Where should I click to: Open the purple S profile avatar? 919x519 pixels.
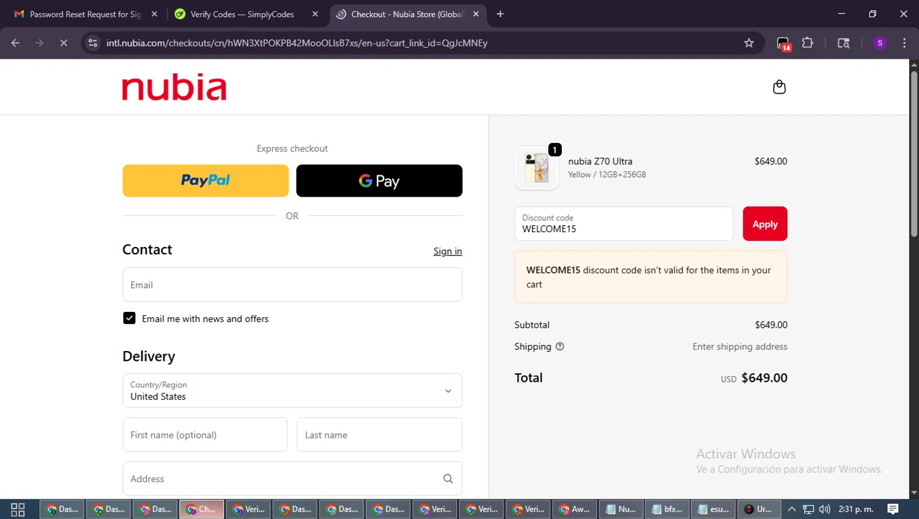tap(880, 43)
